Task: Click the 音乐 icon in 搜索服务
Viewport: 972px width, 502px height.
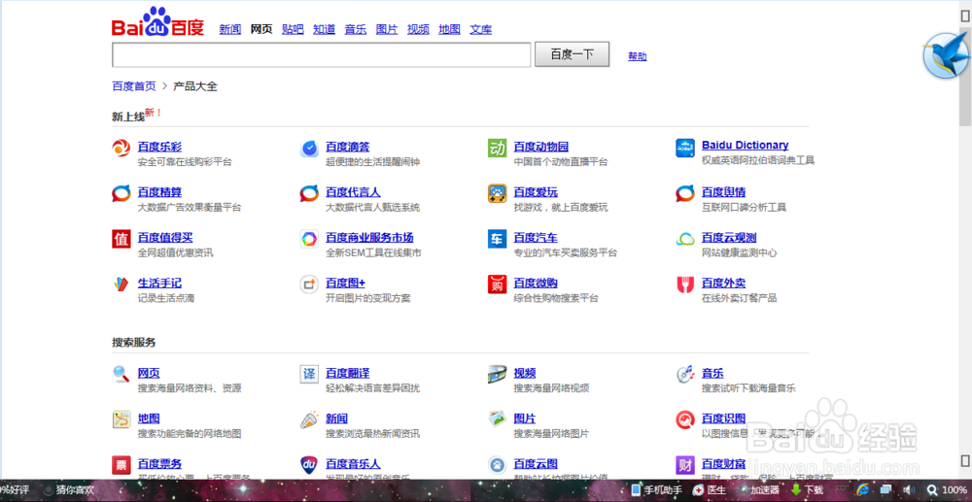Action: [685, 375]
